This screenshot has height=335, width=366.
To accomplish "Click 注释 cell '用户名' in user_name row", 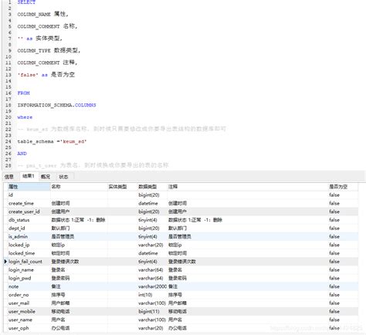I will [175, 320].
